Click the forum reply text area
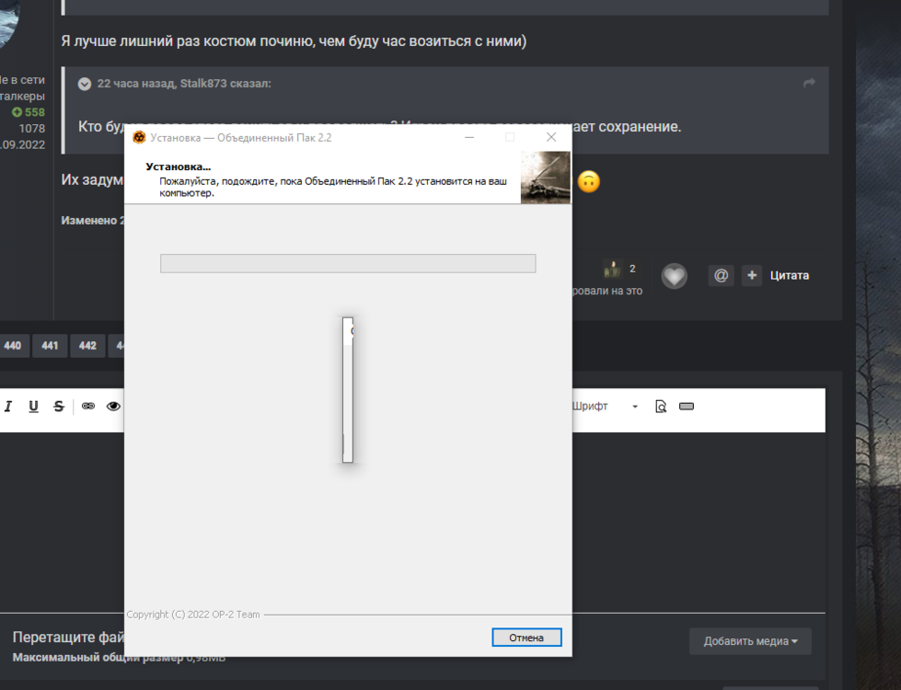Image resolution: width=901 pixels, height=690 pixels. (x=412, y=522)
